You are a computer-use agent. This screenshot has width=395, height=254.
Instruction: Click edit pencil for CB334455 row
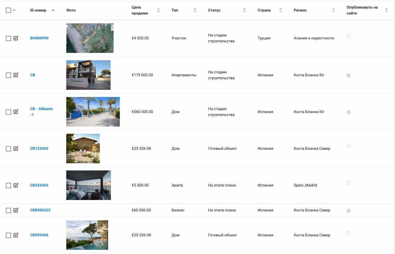click(16, 185)
